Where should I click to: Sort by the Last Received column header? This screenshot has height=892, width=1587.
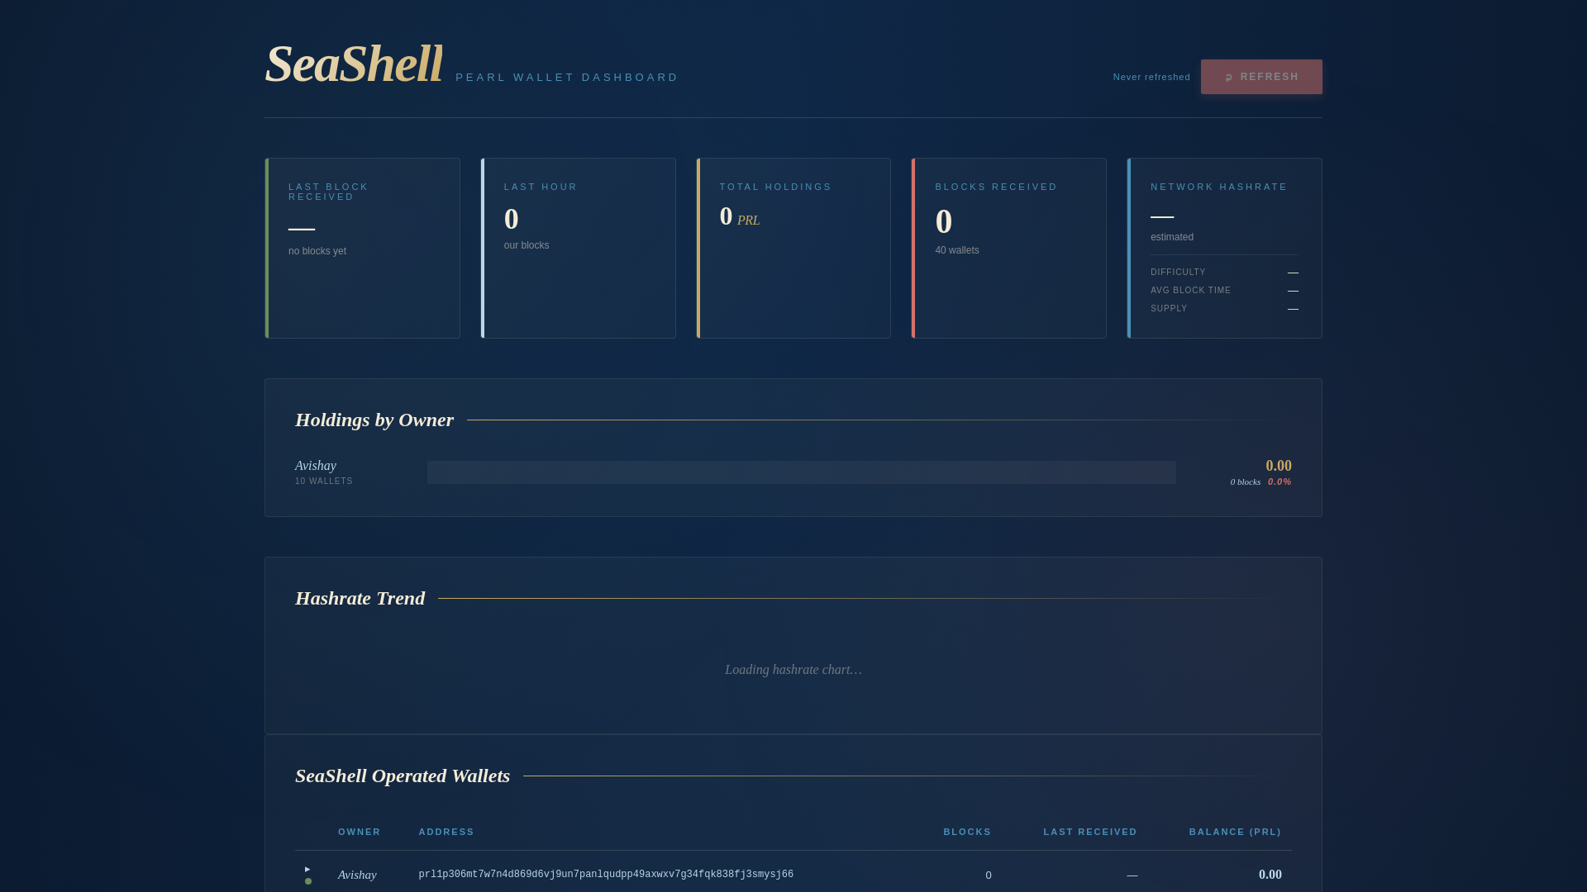tap(1090, 832)
